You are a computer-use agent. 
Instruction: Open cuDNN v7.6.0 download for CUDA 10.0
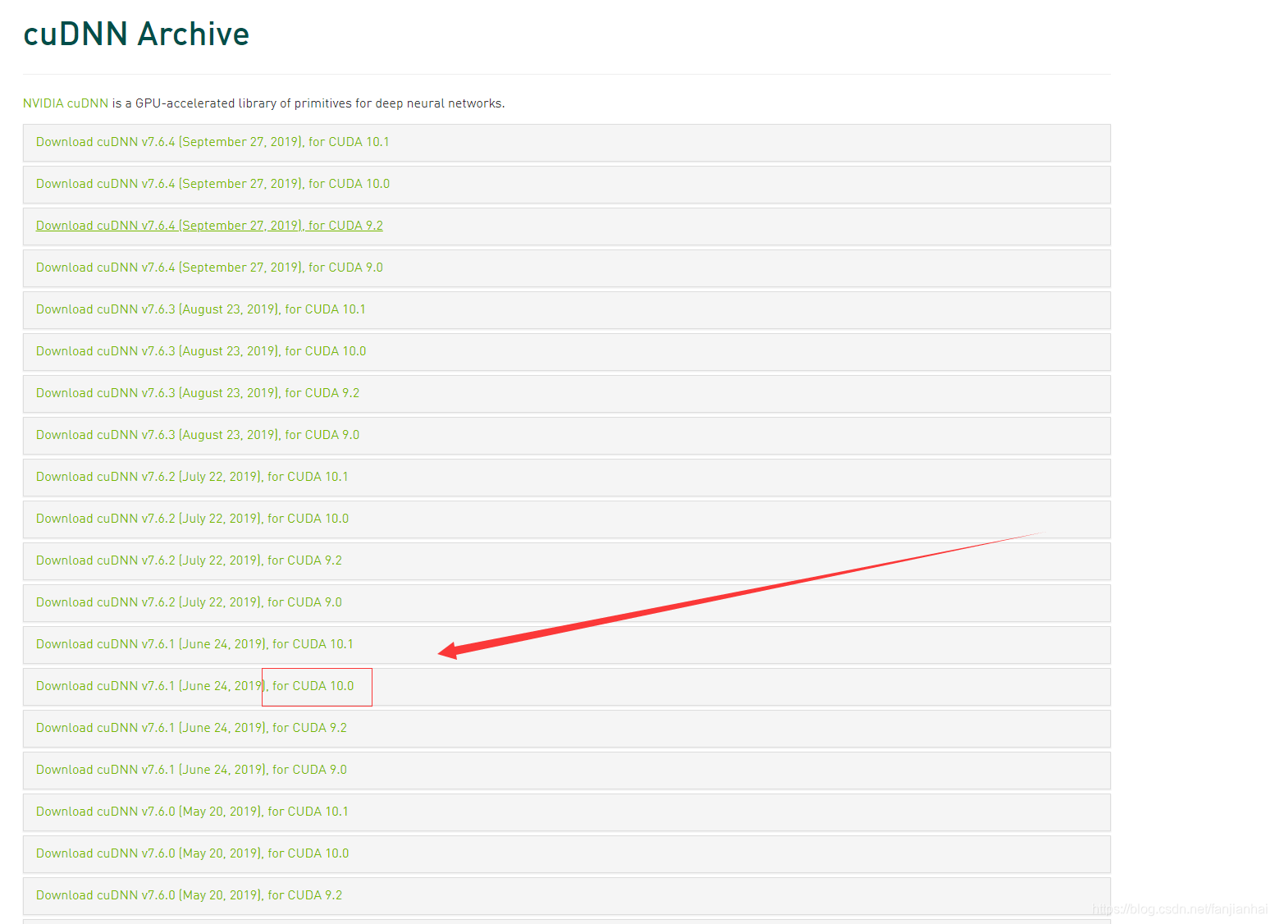coord(192,853)
